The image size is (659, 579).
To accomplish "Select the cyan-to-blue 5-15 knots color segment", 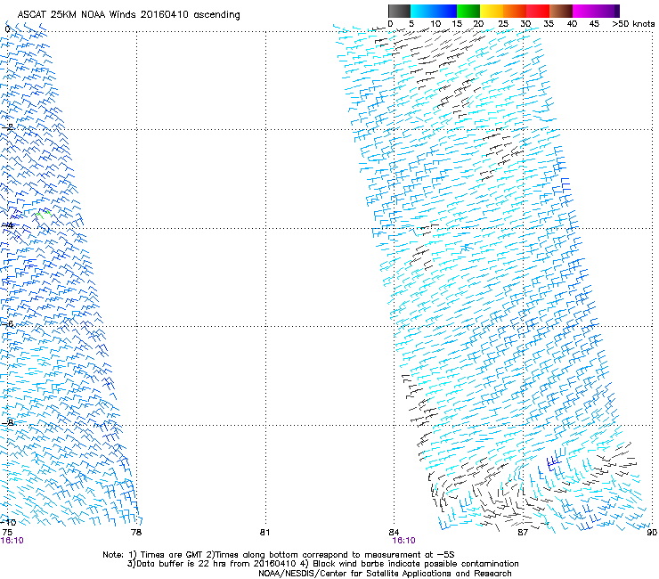I will click(434, 11).
